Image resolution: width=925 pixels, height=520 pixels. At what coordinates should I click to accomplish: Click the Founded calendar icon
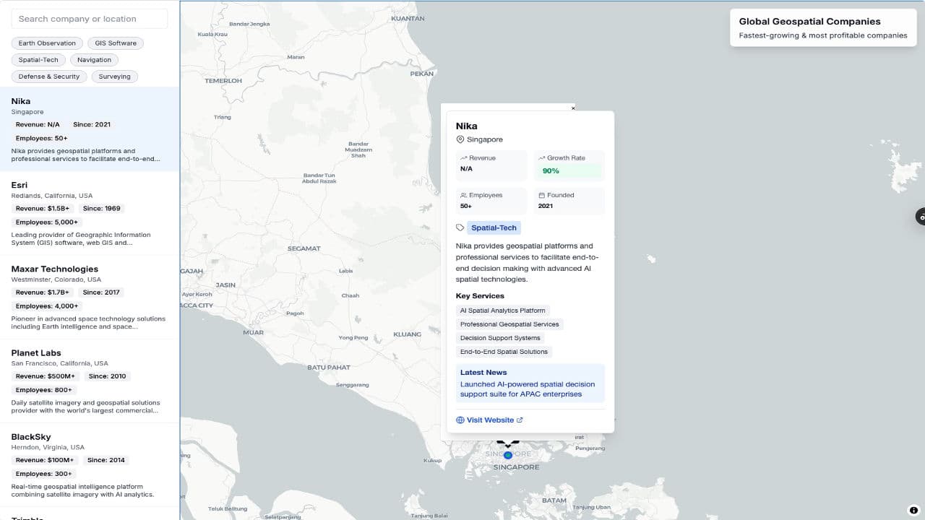coord(541,195)
